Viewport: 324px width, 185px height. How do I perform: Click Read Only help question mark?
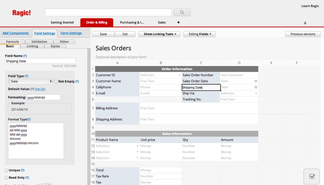tap(27, 178)
